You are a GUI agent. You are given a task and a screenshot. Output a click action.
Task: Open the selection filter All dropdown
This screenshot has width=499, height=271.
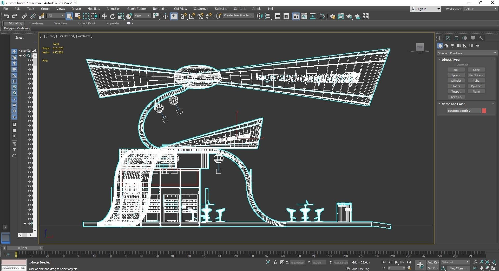[x=56, y=16]
